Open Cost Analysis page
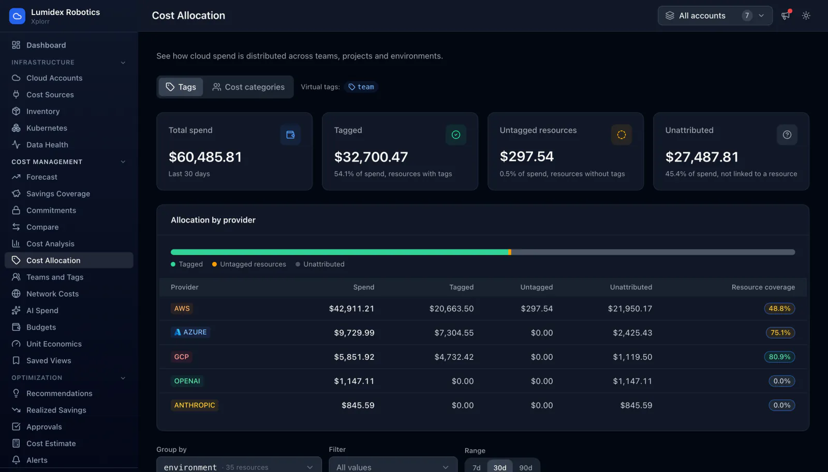 tap(69, 244)
